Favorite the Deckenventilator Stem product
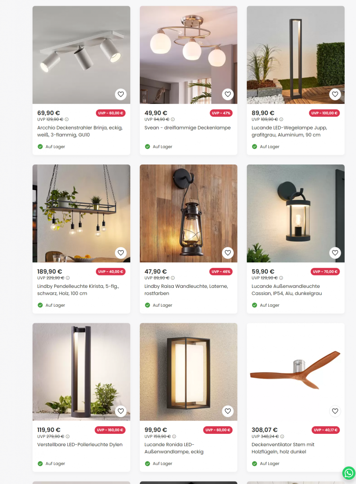 [335, 411]
